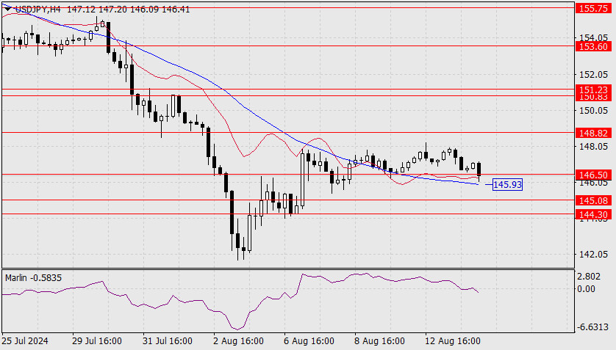Click the 6 Aug 16:00 time label
This screenshot has width=616, height=350.
point(309,341)
